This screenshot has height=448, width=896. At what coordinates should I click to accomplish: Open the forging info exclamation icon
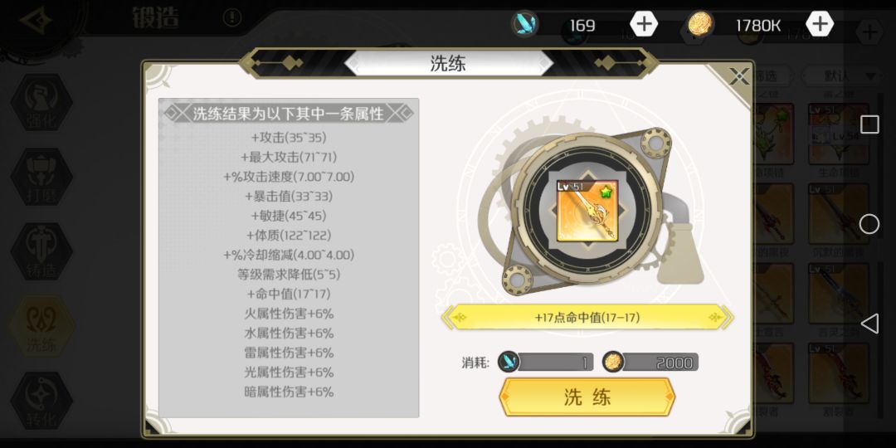coord(232,17)
